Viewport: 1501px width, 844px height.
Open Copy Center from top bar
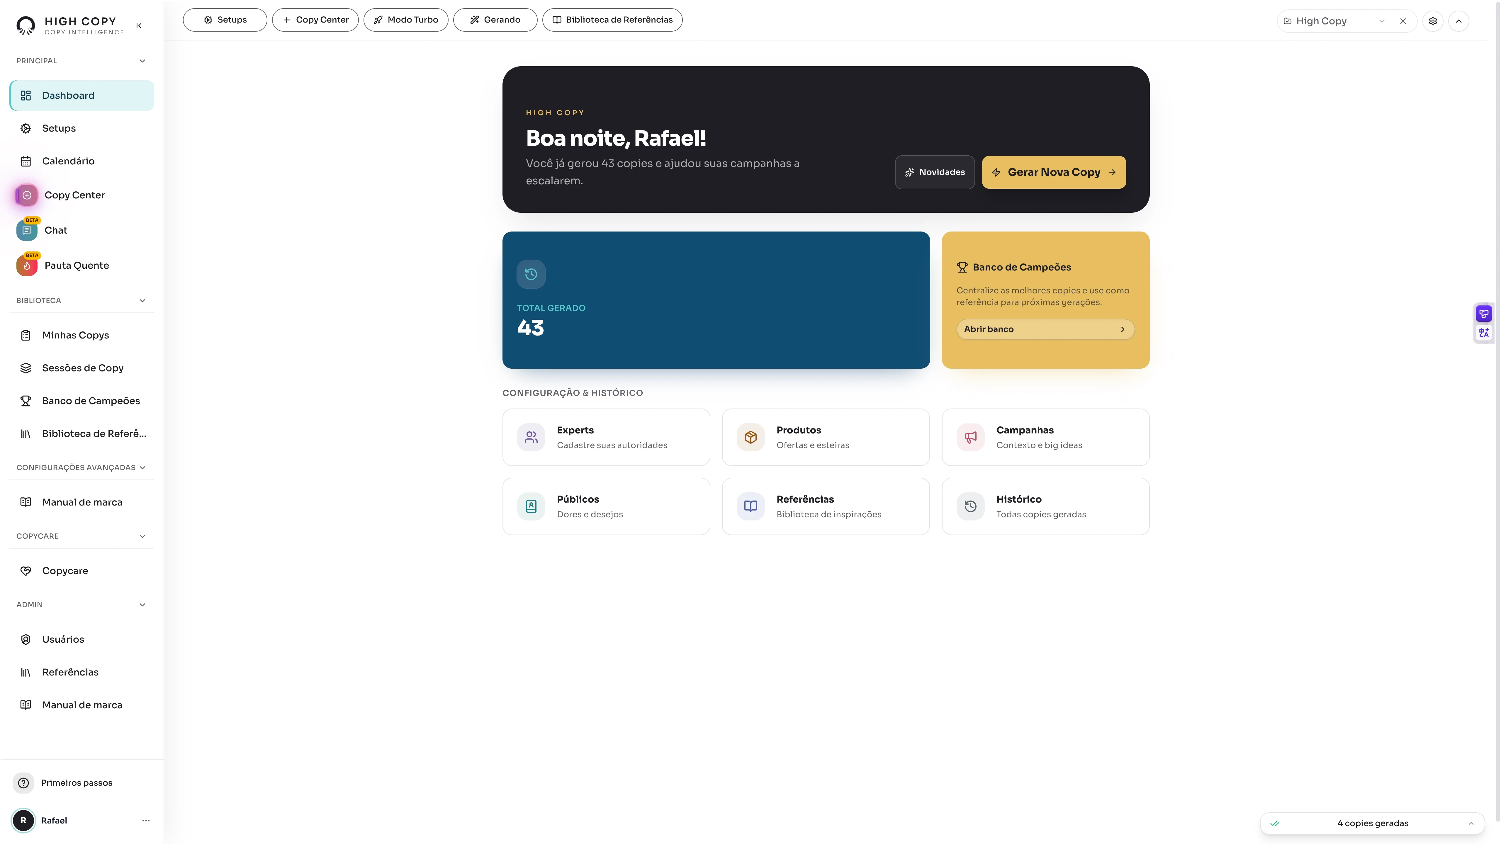pos(315,20)
